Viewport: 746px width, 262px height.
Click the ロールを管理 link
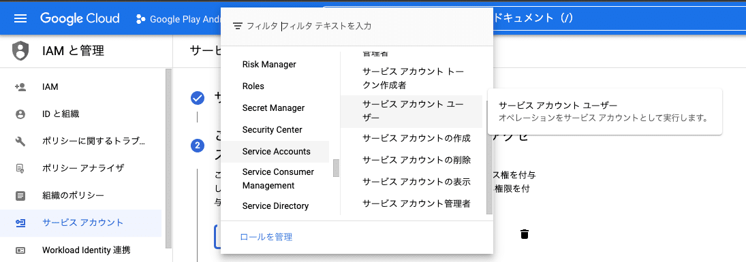(x=266, y=237)
